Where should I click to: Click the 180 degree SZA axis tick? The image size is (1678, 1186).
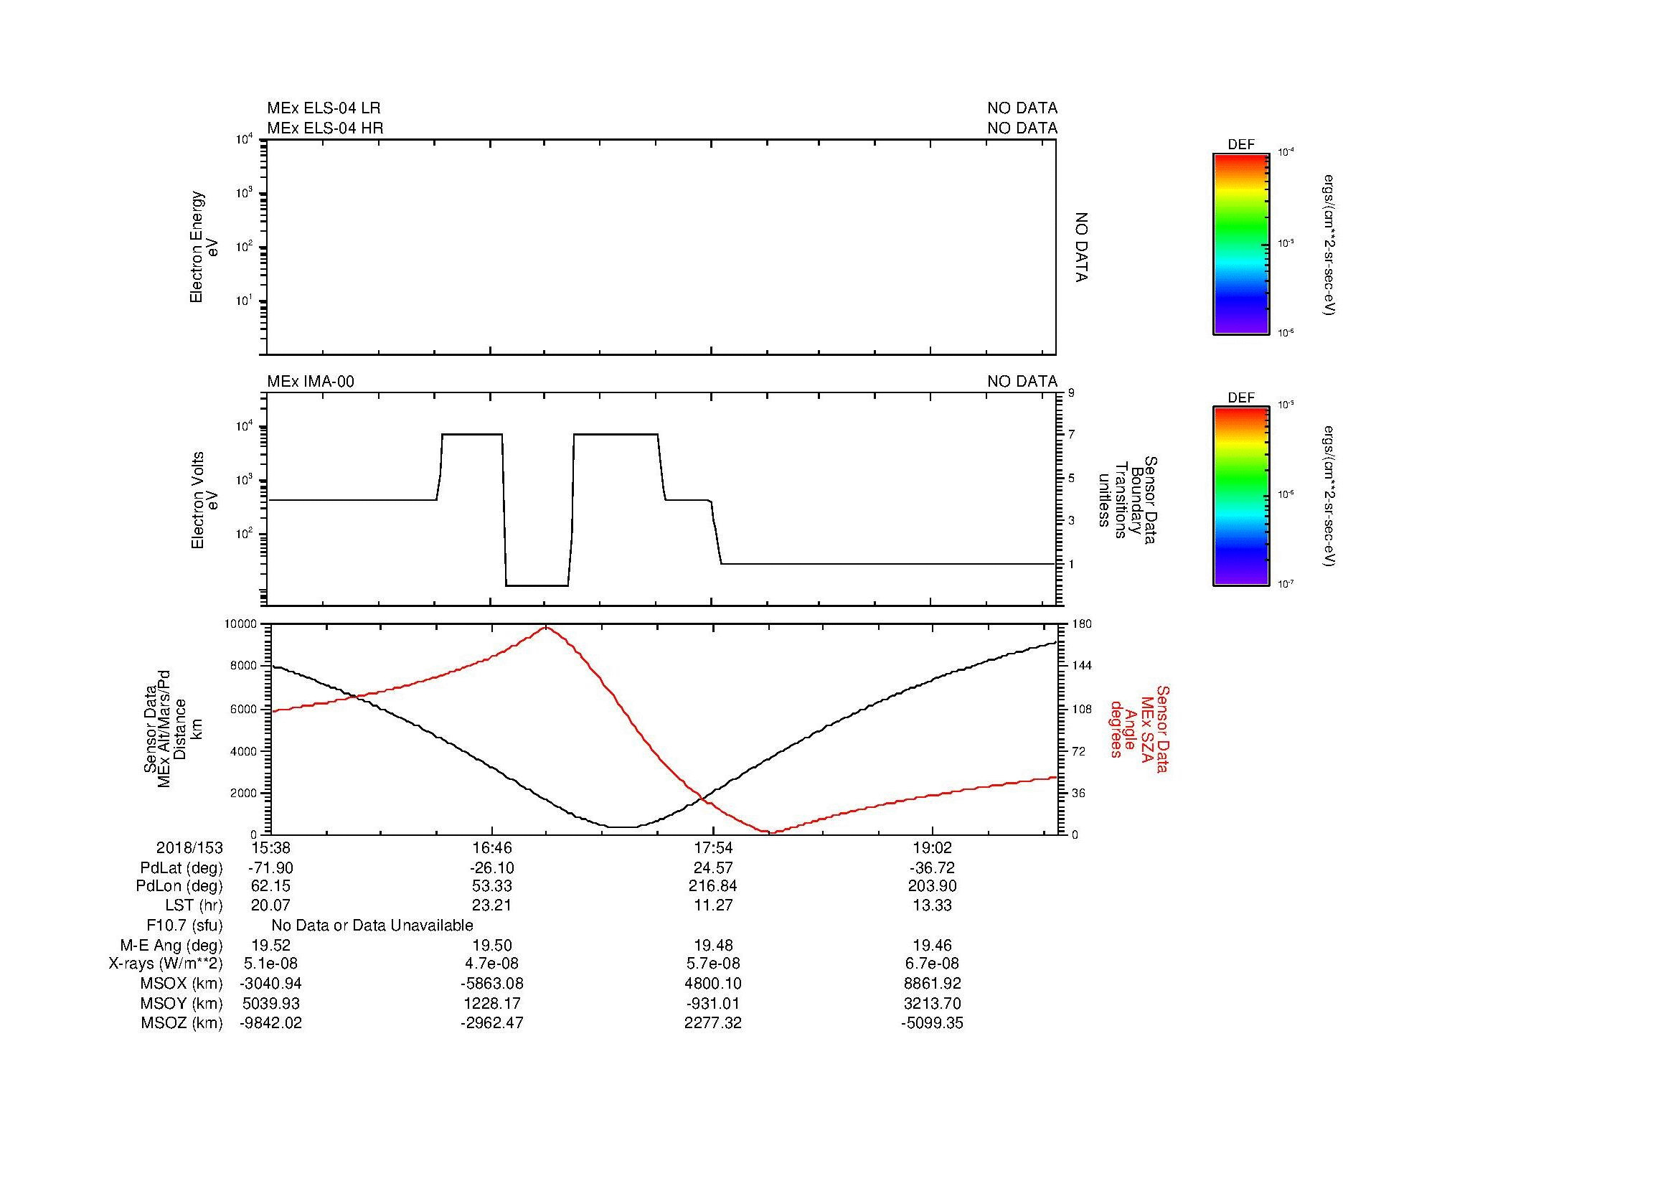(x=1082, y=624)
